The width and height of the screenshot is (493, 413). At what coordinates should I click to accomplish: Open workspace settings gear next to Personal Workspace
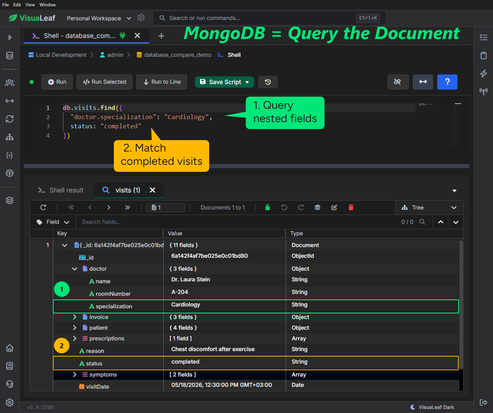pos(141,18)
